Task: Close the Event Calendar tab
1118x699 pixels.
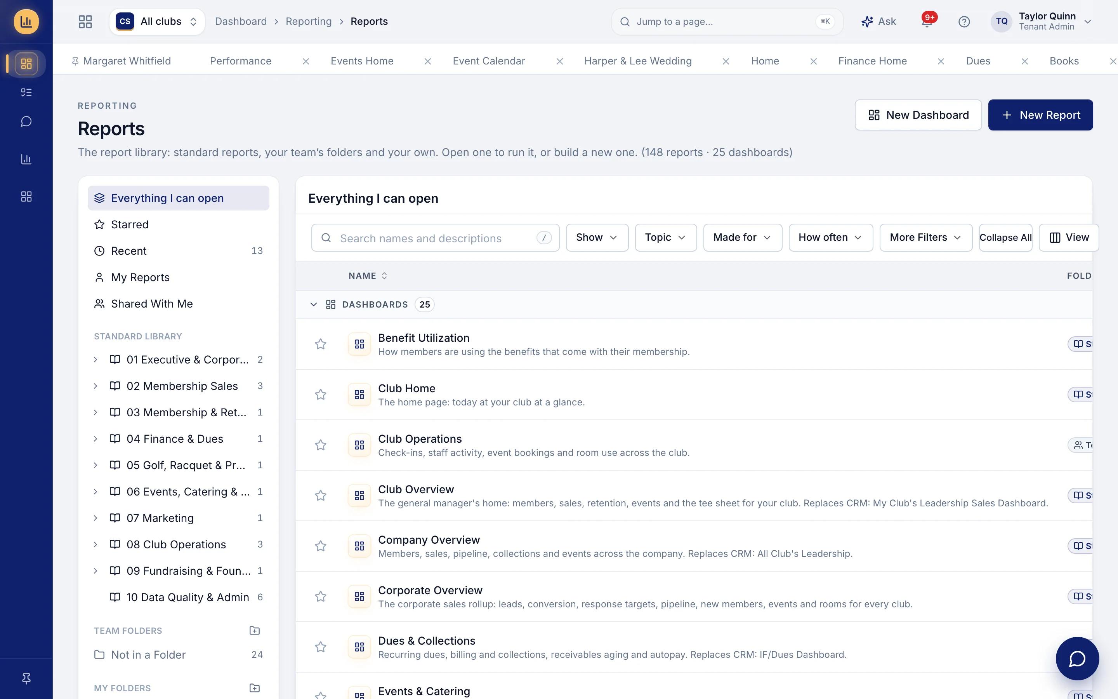Action: click(x=559, y=61)
